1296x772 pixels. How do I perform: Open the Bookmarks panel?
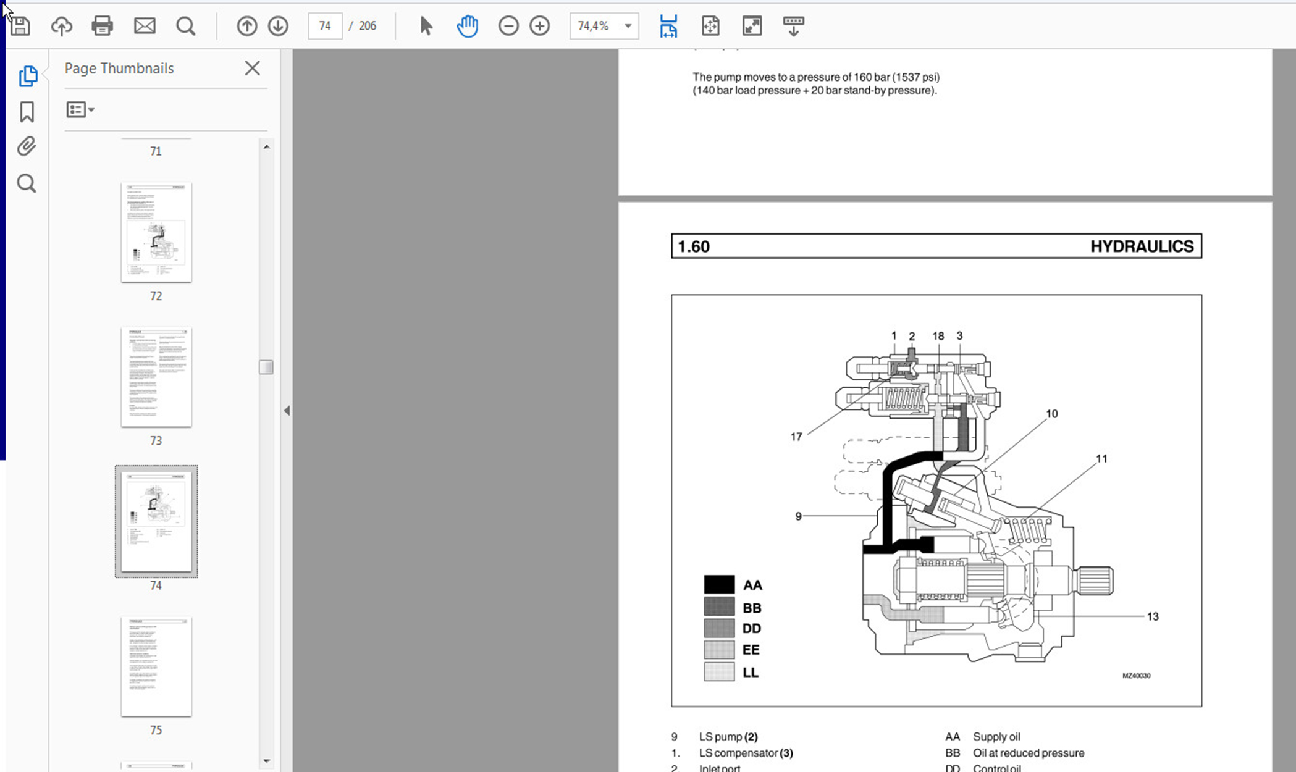[27, 112]
